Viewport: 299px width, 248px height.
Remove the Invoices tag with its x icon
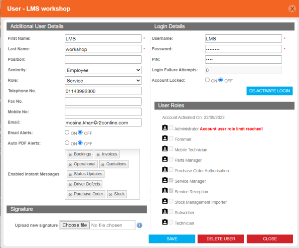point(99,154)
